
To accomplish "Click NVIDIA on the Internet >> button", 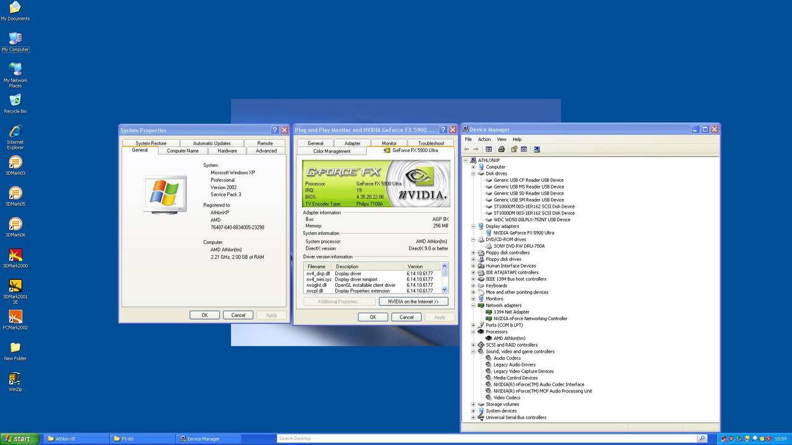I will click(x=413, y=302).
